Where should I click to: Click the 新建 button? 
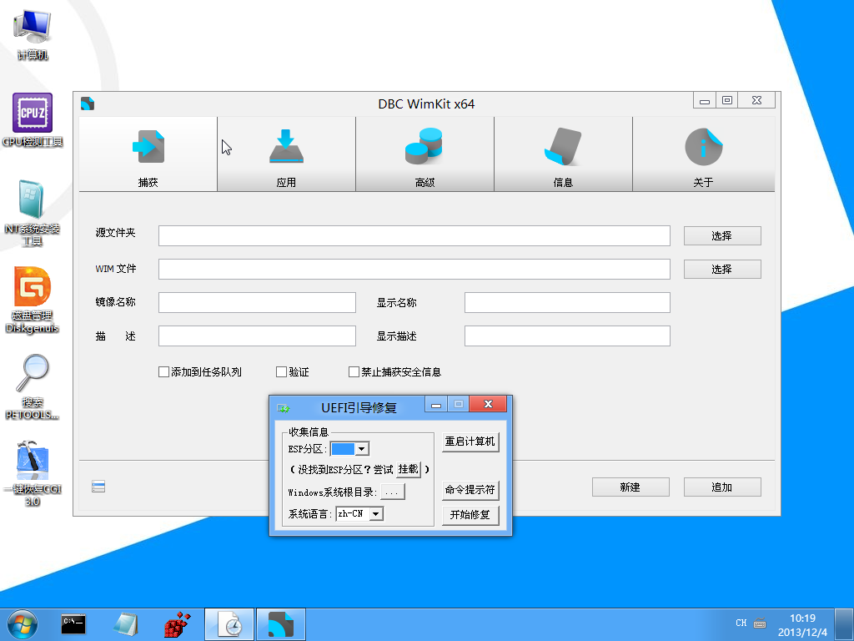tap(630, 487)
